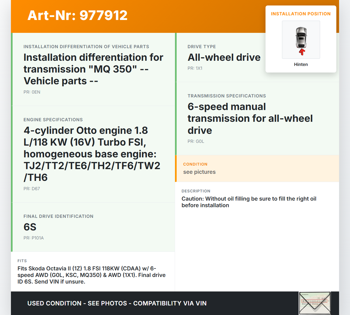Viewport: 350px width, 315px height.
Task: Click the 'Fits Skoda Octavia II' compatibility text
Action: [91, 275]
